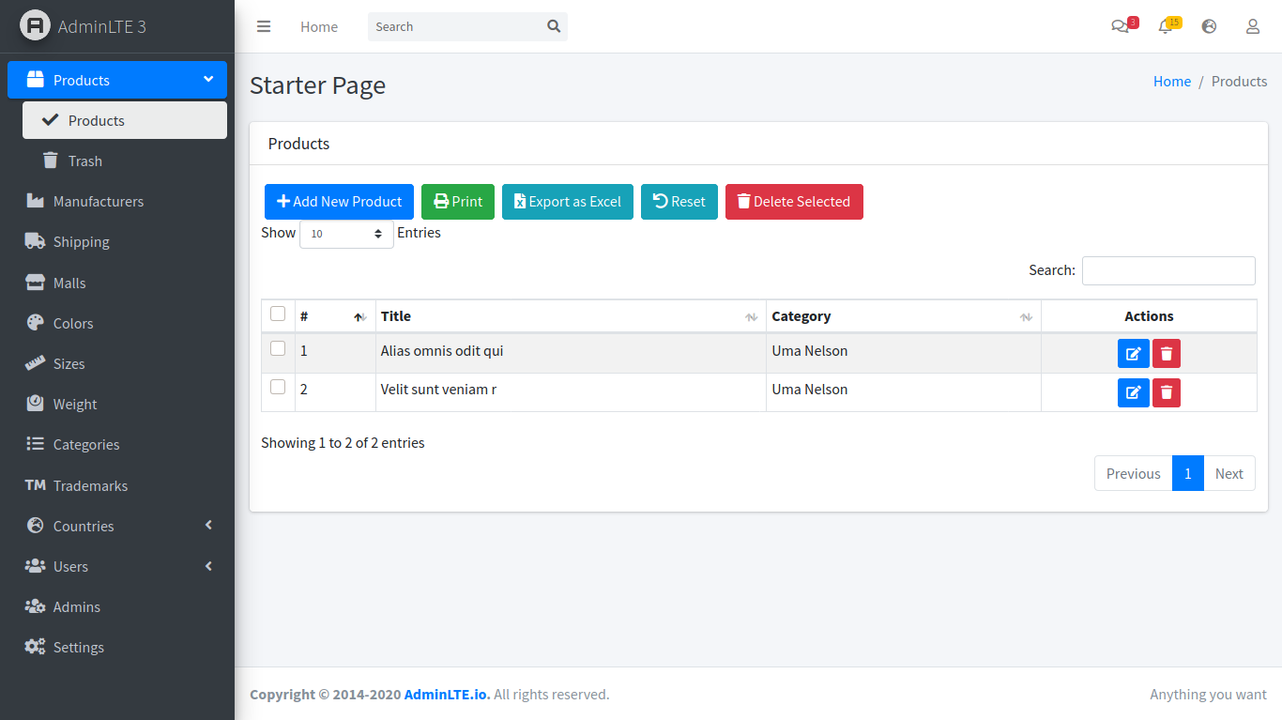Open the notifications bell icon
Viewport: 1282px width, 720px height.
pyautogui.click(x=1166, y=26)
